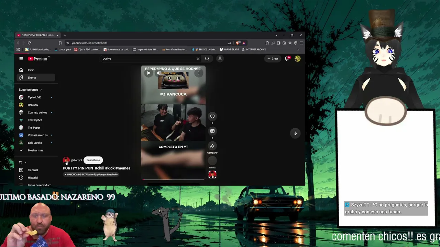Expand the Suscripciones section
The image size is (440, 247).
[x=30, y=90]
